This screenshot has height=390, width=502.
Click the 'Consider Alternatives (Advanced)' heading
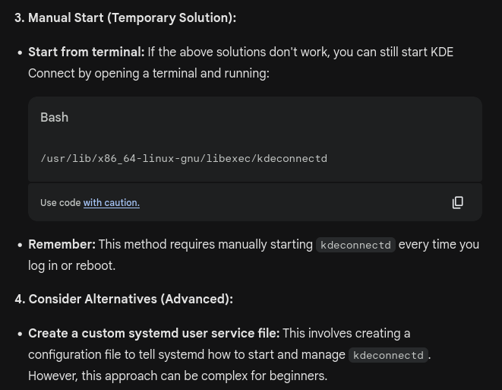[124, 299]
